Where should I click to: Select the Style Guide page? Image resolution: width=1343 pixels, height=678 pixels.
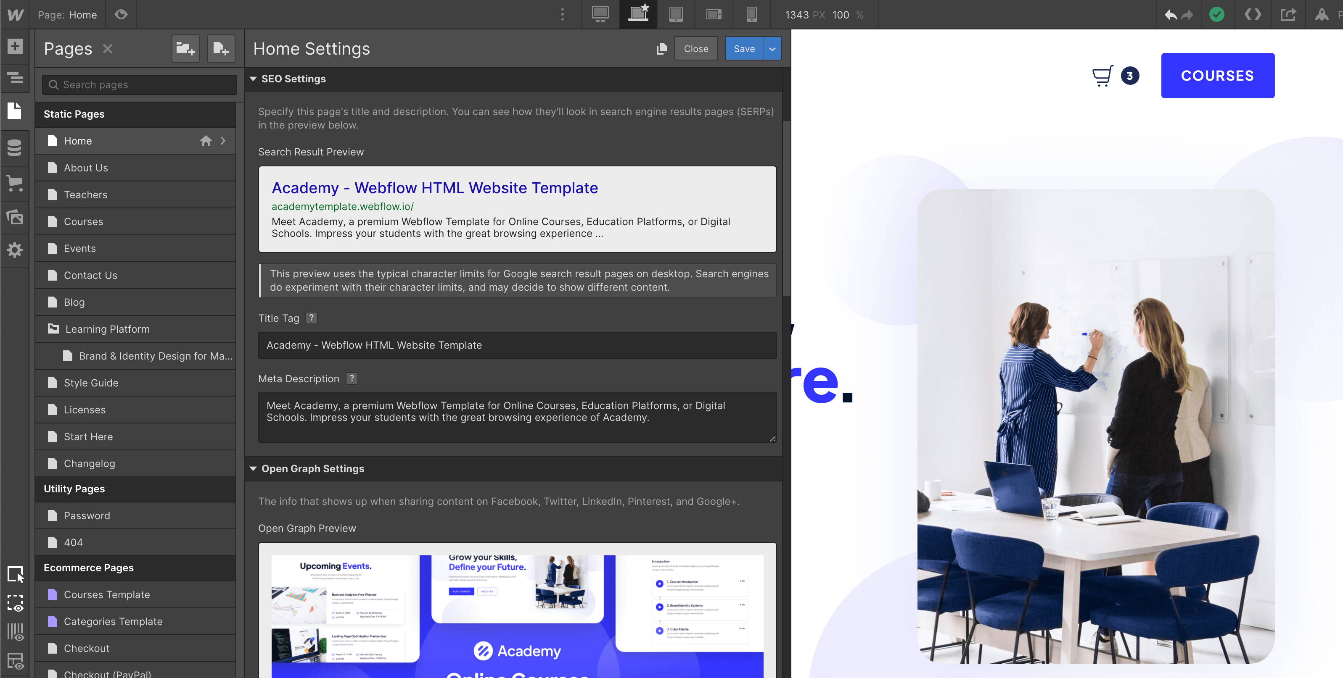(x=91, y=383)
